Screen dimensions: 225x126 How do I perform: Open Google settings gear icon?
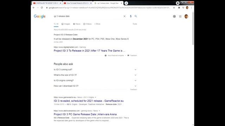(x=174, y=16)
